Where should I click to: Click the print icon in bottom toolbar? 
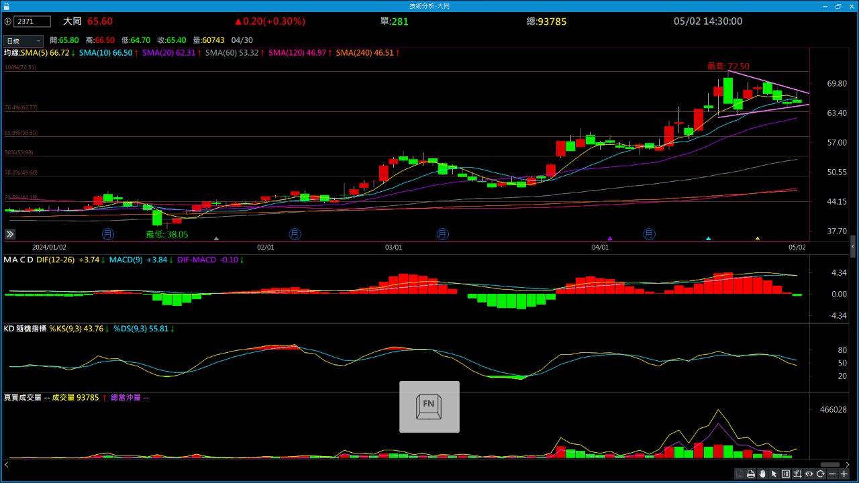coord(751,474)
